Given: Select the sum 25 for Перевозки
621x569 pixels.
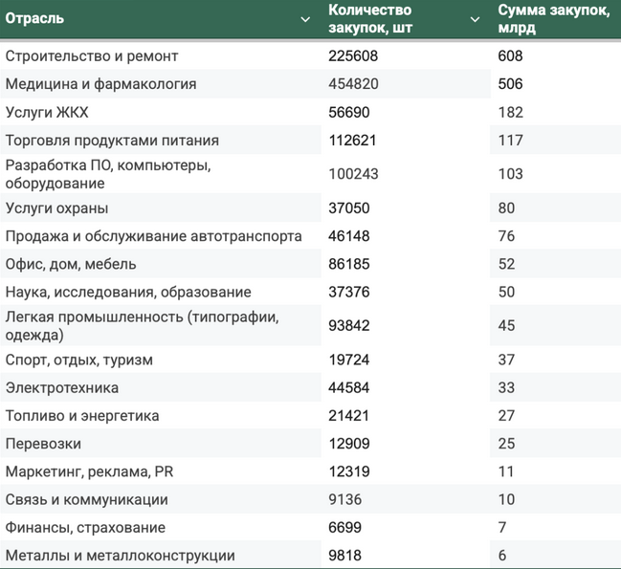Looking at the screenshot, I should click(x=506, y=444).
